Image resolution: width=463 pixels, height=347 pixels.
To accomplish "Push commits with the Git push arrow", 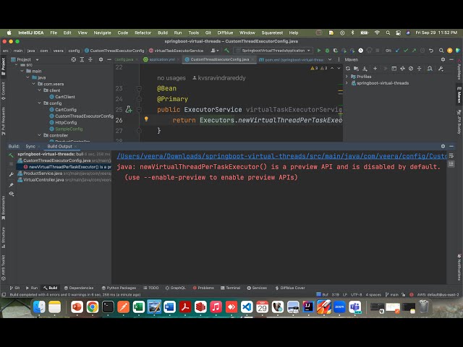I will pos(414,51).
